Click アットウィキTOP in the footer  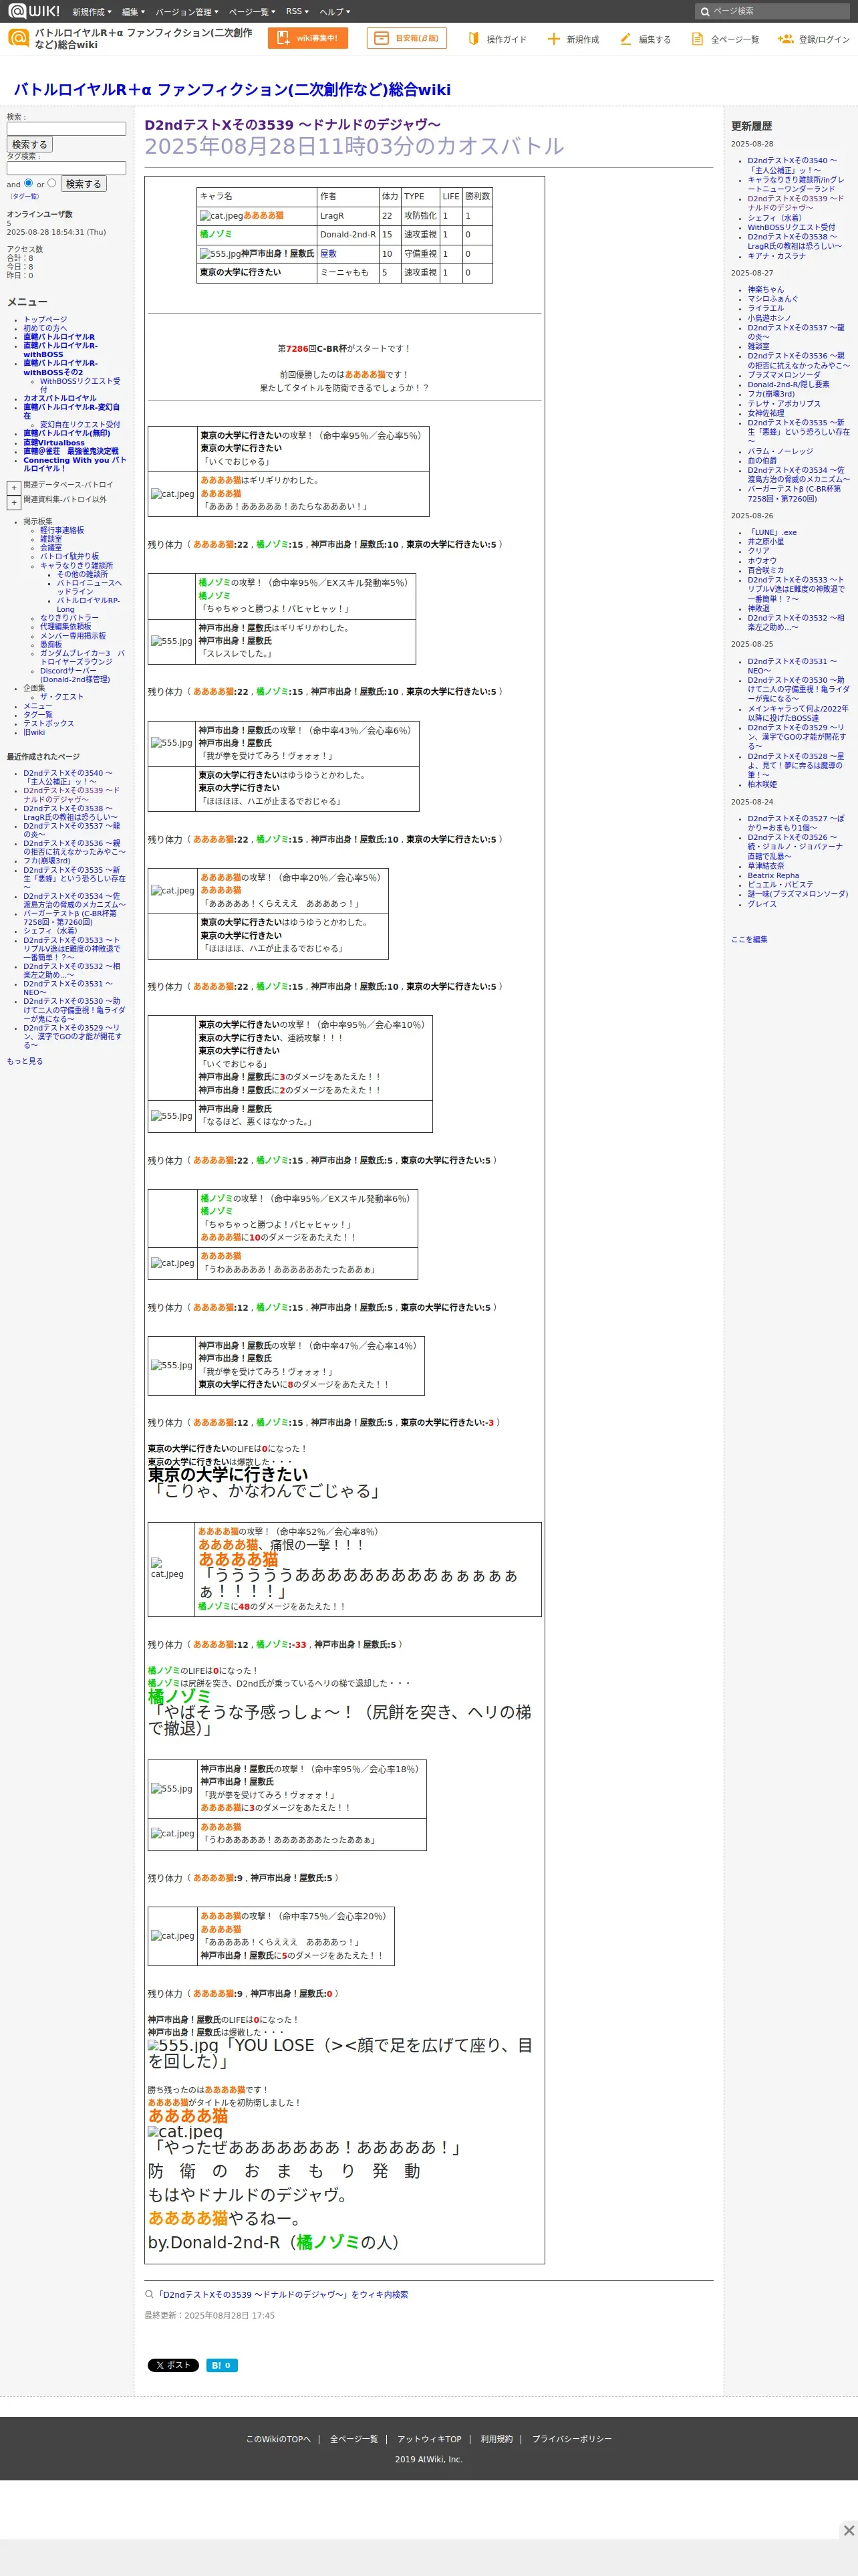point(430,2439)
